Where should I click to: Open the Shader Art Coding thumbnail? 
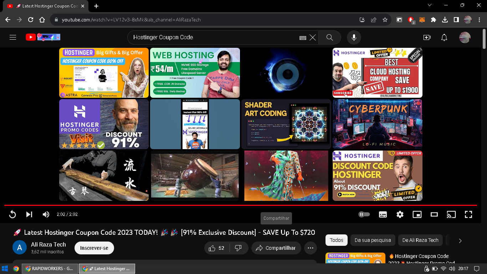[x=286, y=124]
